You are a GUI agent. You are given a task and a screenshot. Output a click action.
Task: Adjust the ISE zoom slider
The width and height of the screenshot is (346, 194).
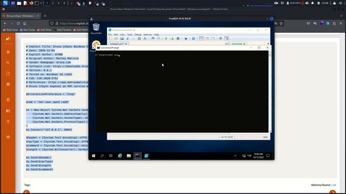tap(248, 137)
